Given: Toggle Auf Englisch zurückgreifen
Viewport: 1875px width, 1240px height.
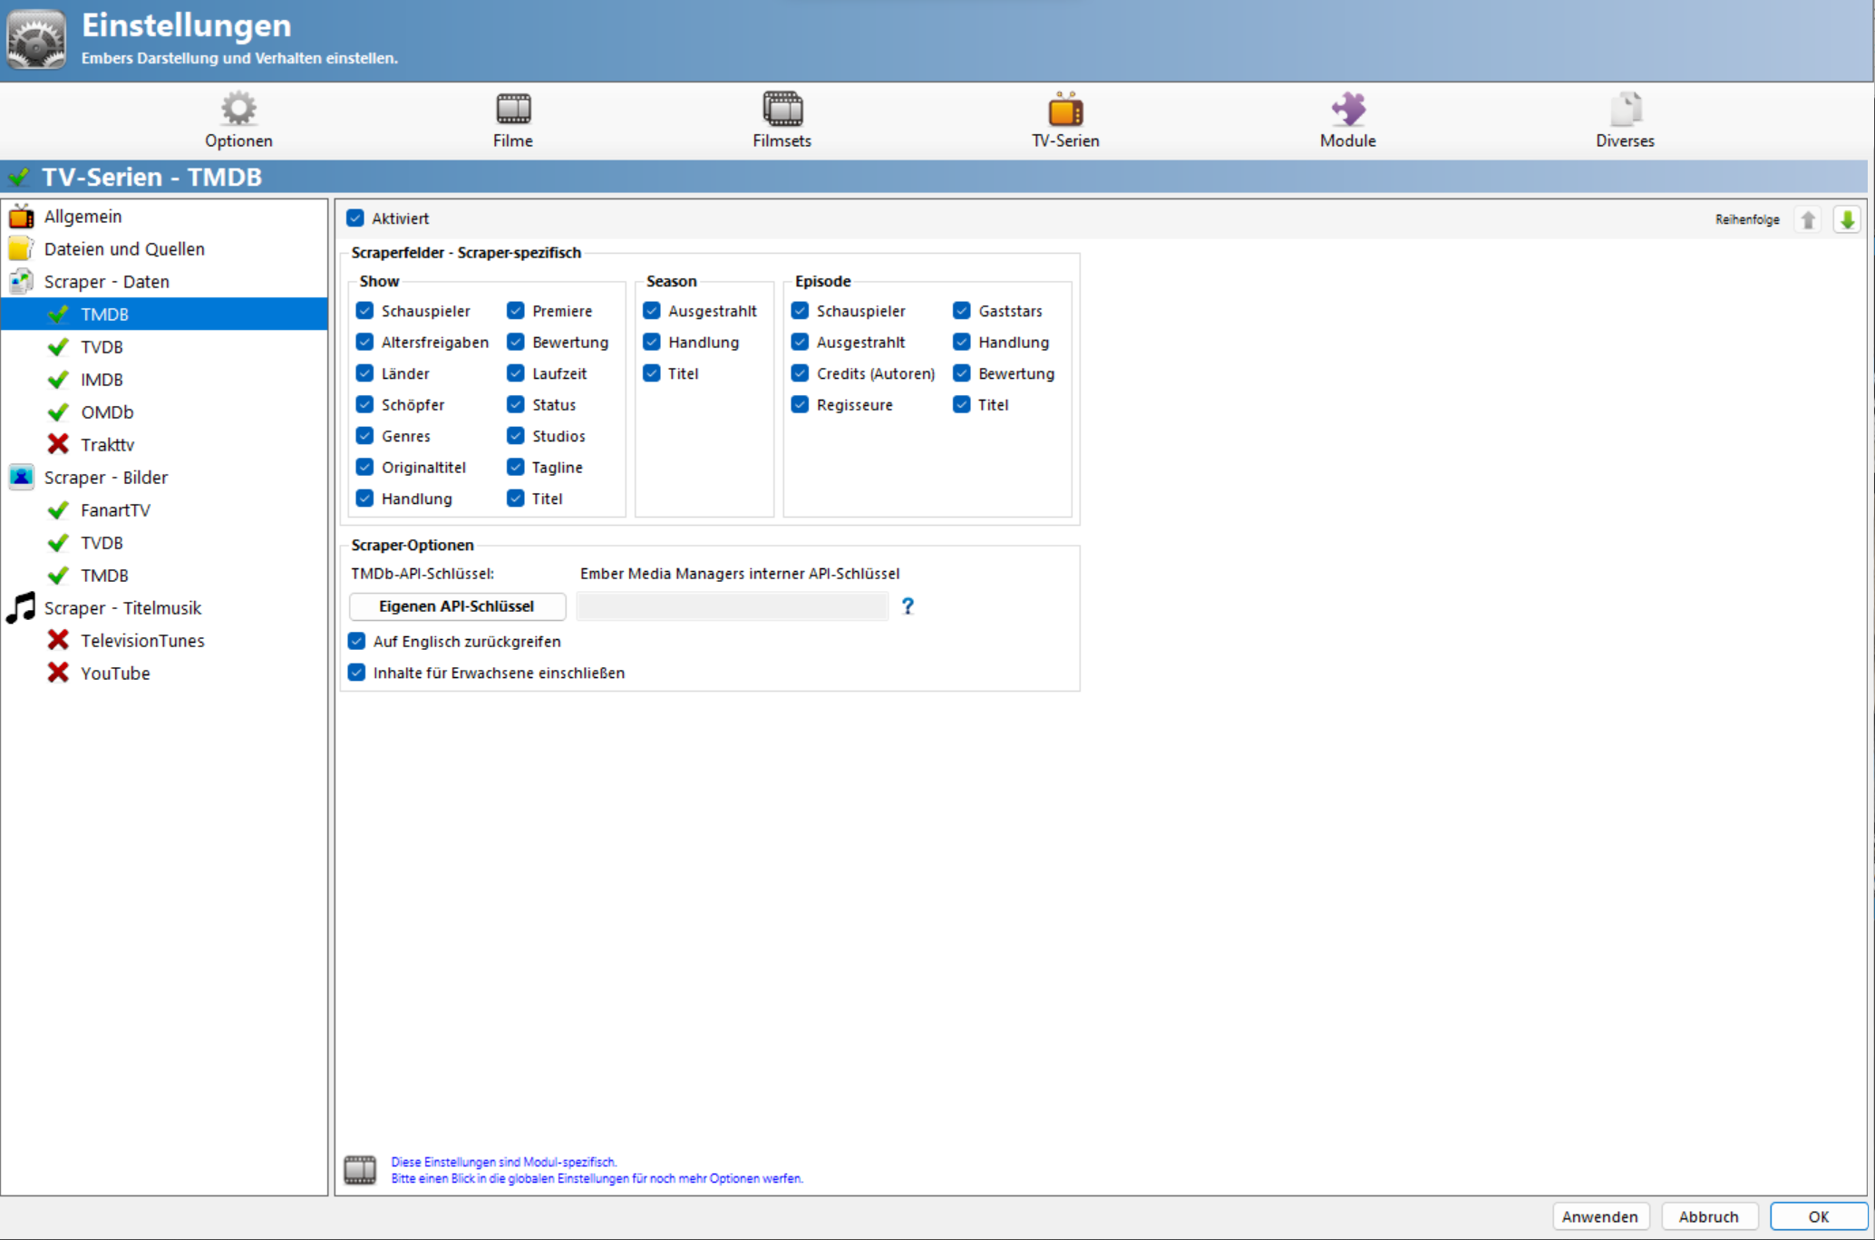Looking at the screenshot, I should (x=356, y=642).
